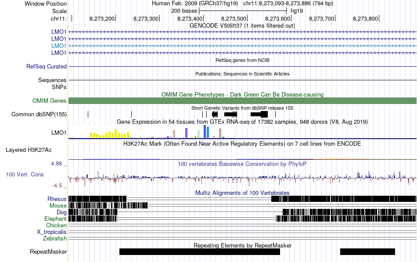This screenshot has width=417, height=262.
Task: Click the Elephant alignment row label
Action: pos(55,219)
